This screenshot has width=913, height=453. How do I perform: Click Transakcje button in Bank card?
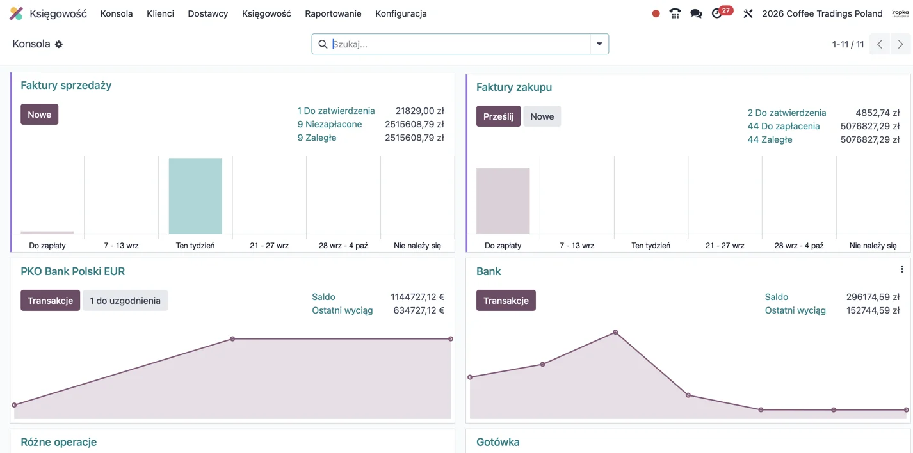pos(506,301)
